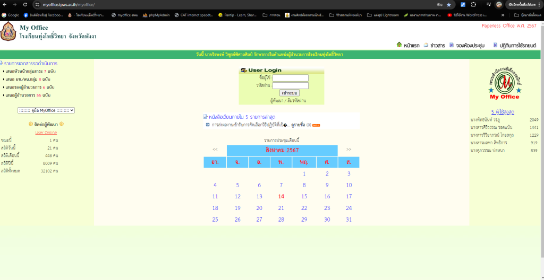Click the ติดต่อผู้พัฒนา contact developer link
The height and width of the screenshot is (280, 544).
click(x=46, y=124)
